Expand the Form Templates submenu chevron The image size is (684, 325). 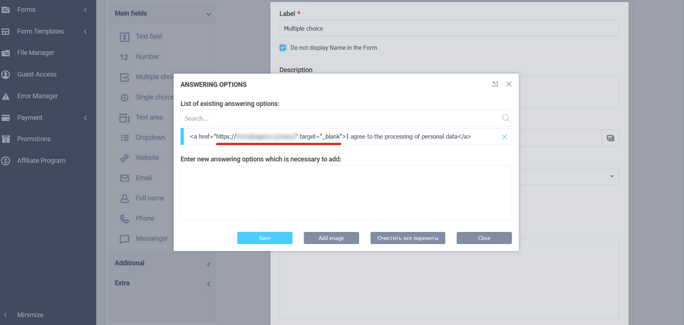pyautogui.click(x=85, y=31)
